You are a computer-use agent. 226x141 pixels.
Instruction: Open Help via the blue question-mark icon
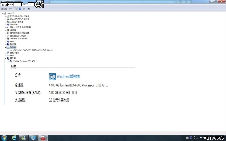[20, 9]
